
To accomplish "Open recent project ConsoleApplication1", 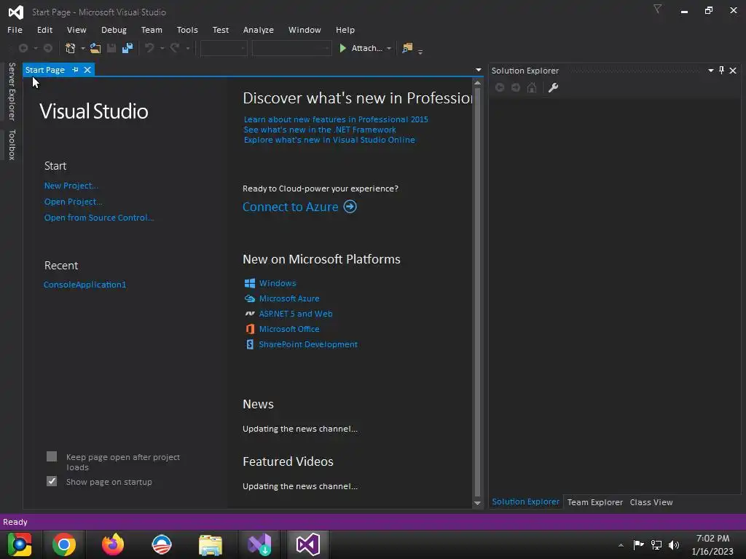I will 85,285.
